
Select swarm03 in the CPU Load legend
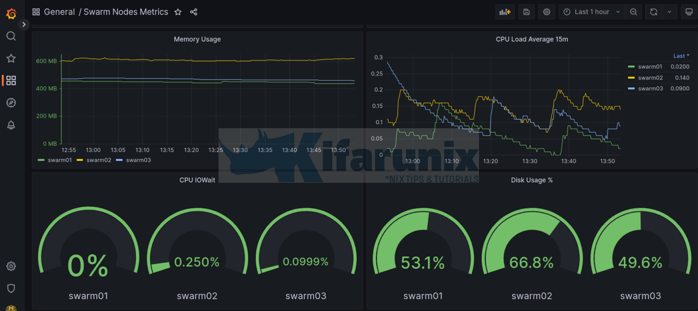649,88
